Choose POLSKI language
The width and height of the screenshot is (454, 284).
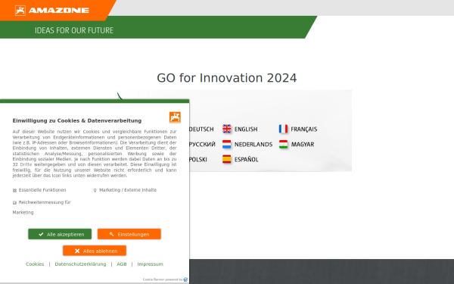pyautogui.click(x=198, y=160)
